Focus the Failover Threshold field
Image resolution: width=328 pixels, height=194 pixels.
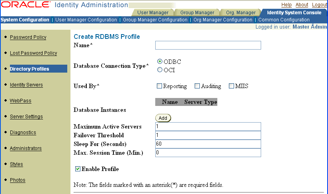click(208, 135)
